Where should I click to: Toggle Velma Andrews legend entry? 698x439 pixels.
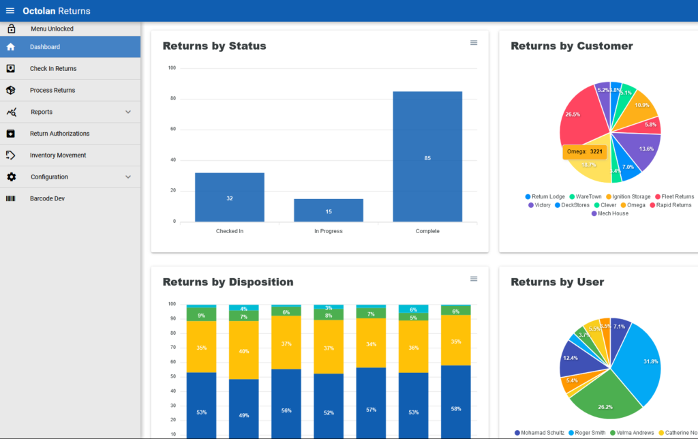632,432
